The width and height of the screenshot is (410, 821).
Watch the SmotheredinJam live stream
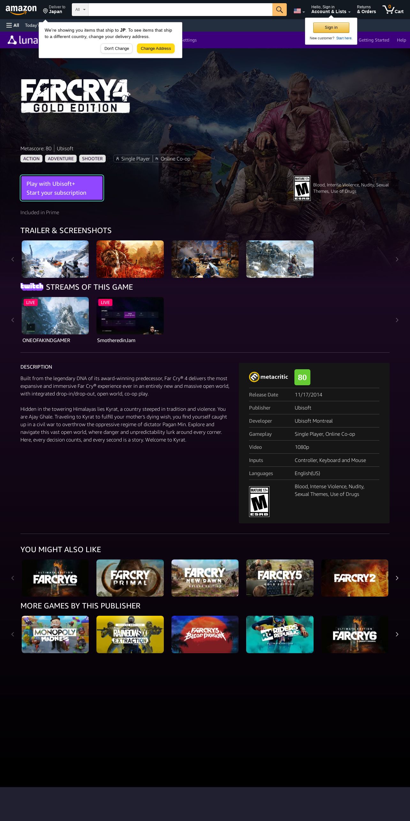point(130,316)
